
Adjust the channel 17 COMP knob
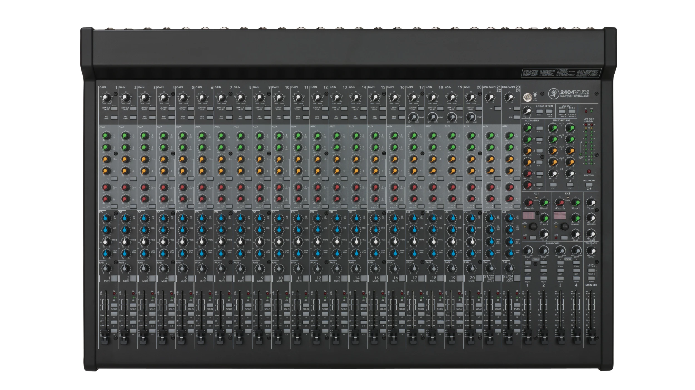point(413,117)
